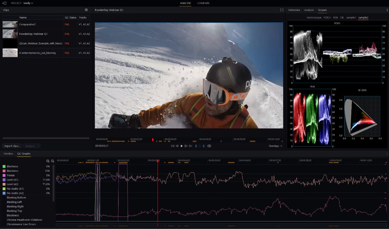The width and height of the screenshot is (389, 229).
Task: Expand the sample2 scope tab options
Action: pyautogui.click(x=363, y=17)
